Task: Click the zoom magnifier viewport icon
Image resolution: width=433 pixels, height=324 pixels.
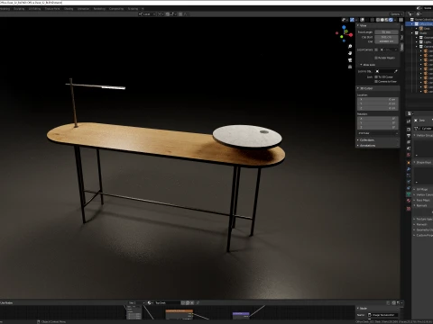Action: [350, 46]
